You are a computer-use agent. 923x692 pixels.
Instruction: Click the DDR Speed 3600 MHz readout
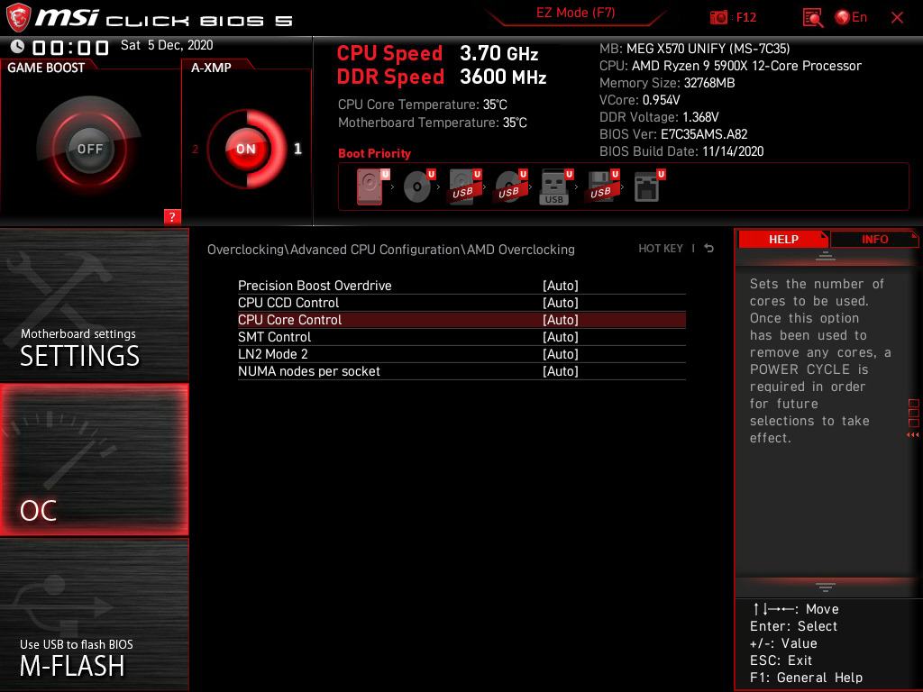[442, 77]
